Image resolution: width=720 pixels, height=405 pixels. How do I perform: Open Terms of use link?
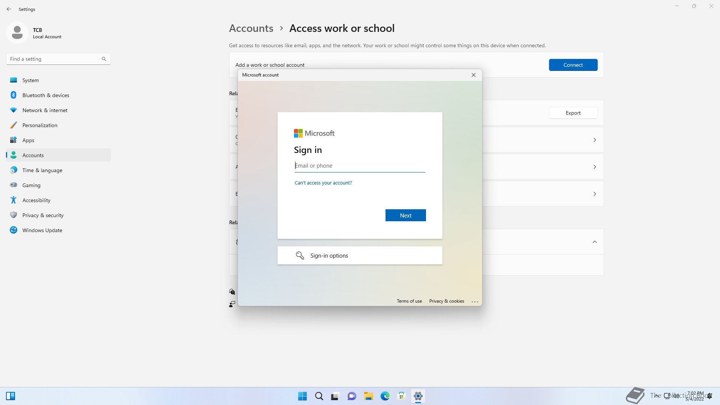[x=409, y=301]
